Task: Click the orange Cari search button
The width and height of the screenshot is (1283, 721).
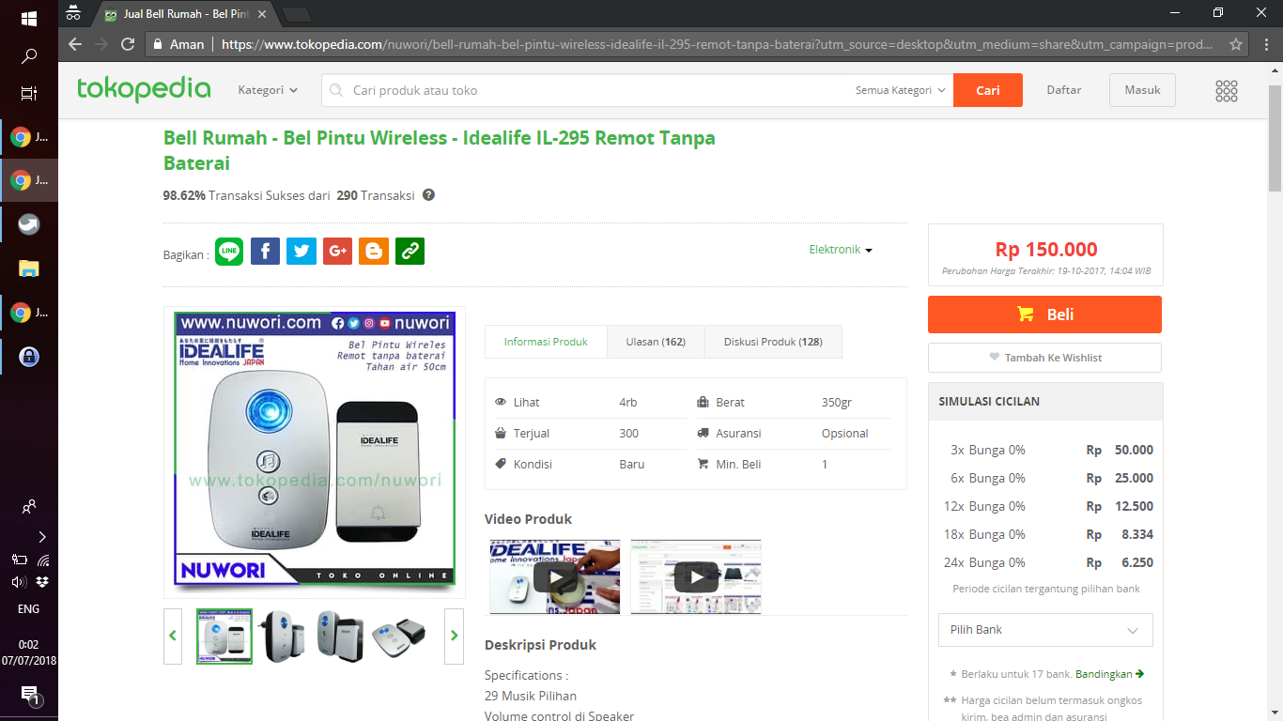Action: click(x=988, y=90)
